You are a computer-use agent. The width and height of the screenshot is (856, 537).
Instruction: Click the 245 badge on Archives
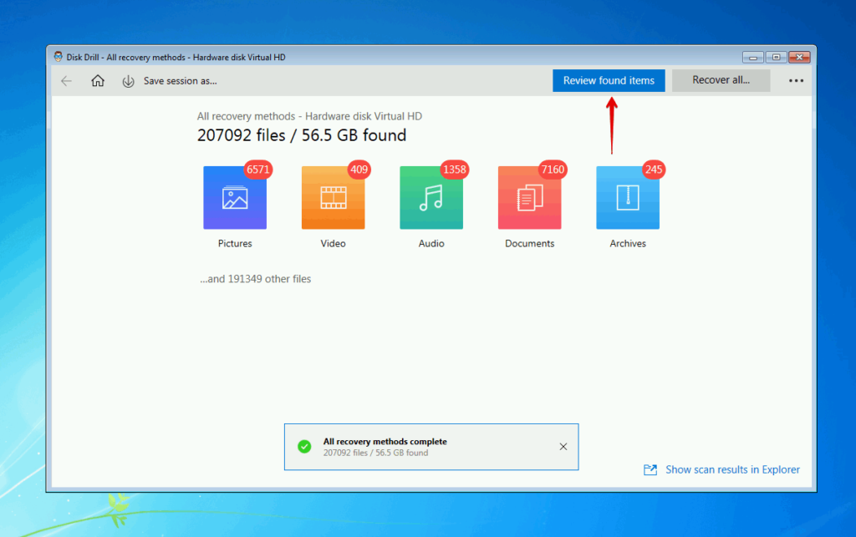click(654, 170)
